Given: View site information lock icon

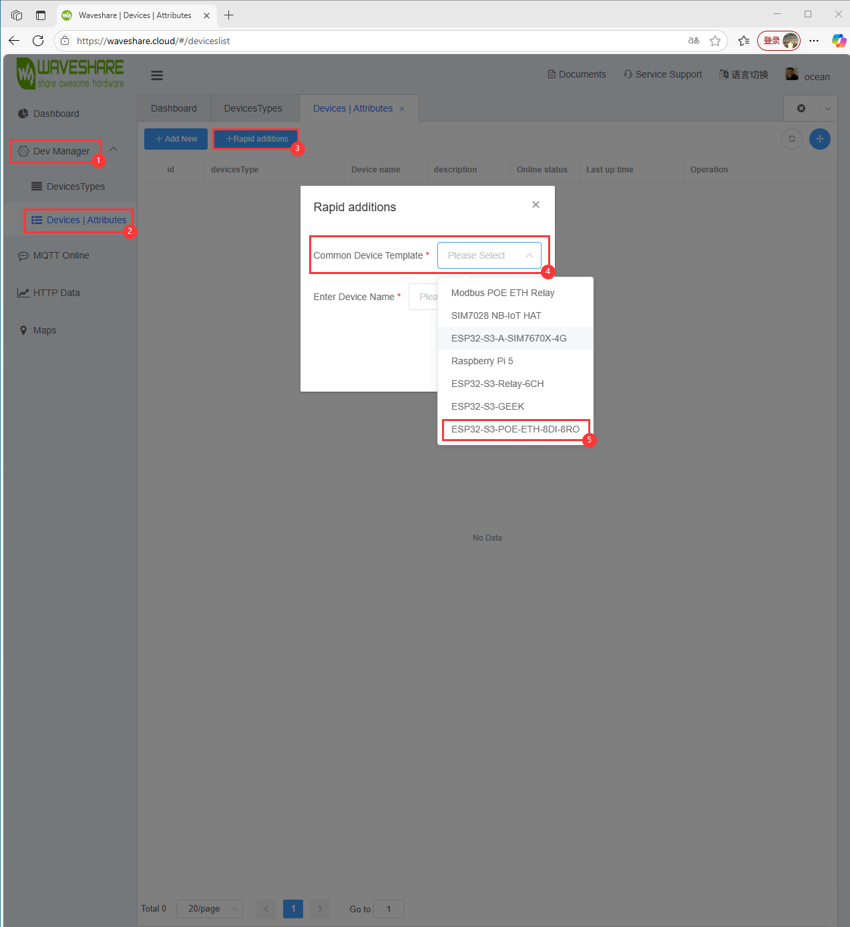Looking at the screenshot, I should [x=65, y=41].
